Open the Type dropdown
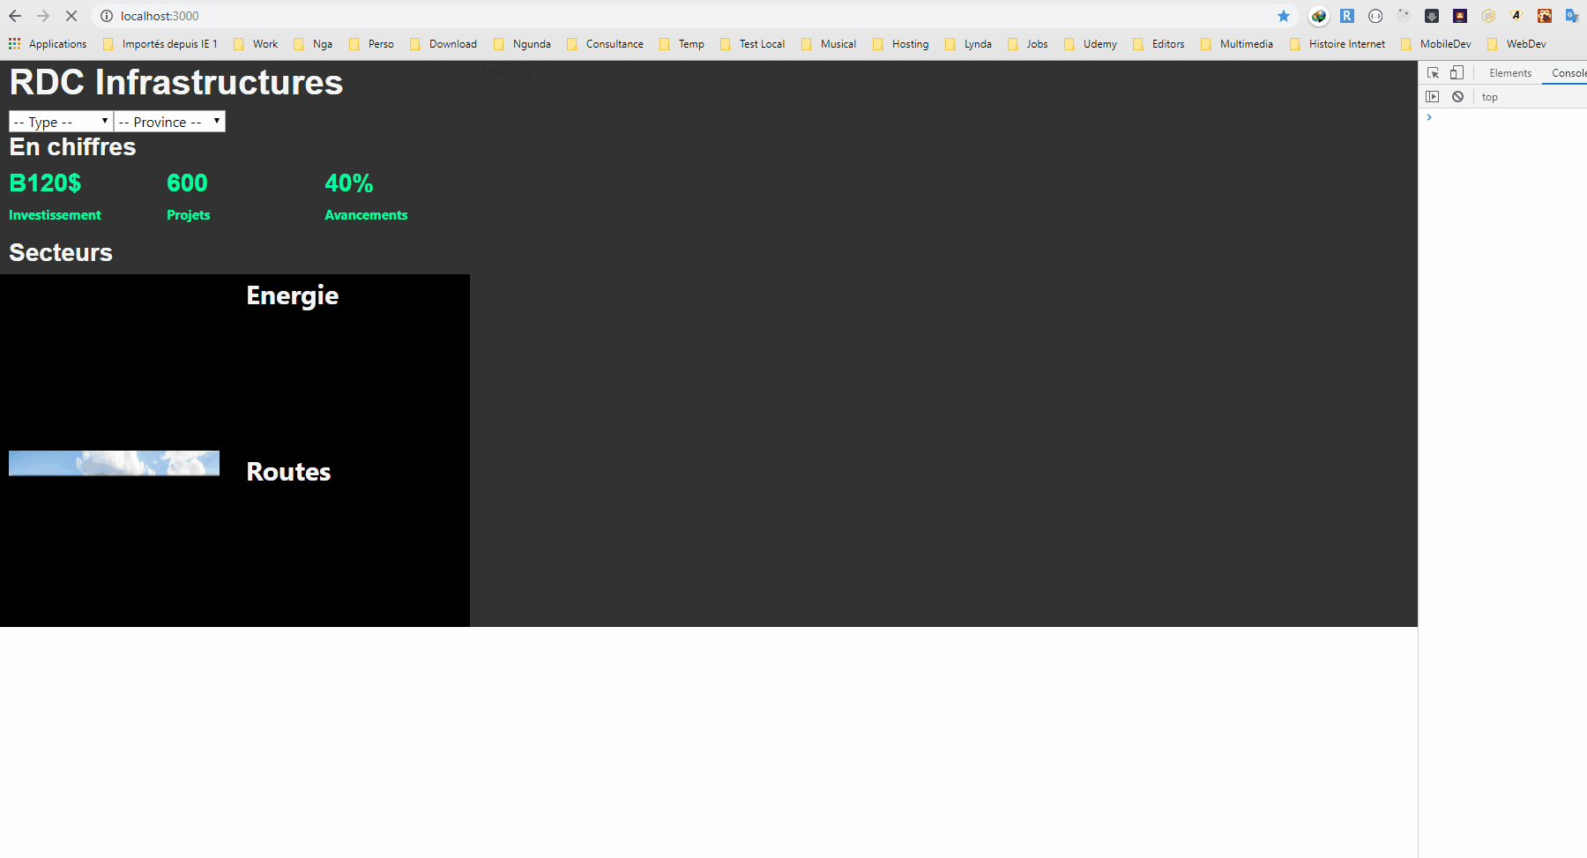This screenshot has width=1587, height=858. pos(61,122)
